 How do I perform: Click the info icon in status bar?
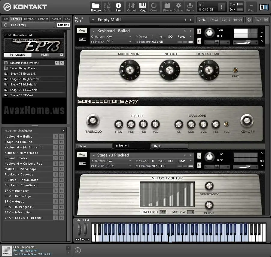pos(78,250)
